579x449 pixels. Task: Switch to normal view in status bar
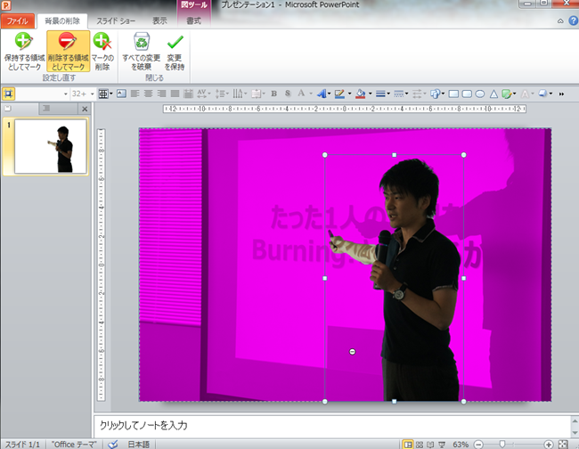tap(407, 444)
